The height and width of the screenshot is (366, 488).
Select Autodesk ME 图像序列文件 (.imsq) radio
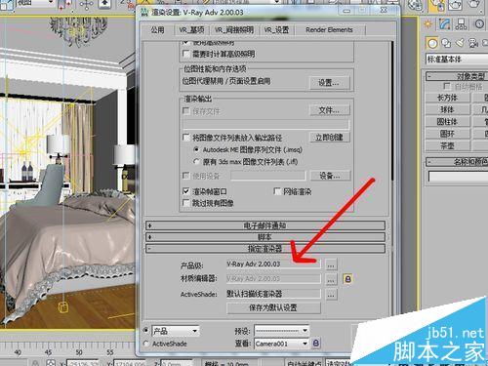[196, 149]
